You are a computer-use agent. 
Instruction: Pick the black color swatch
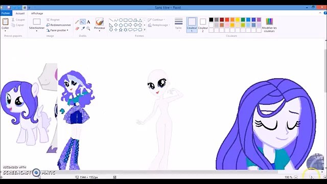point(211,19)
